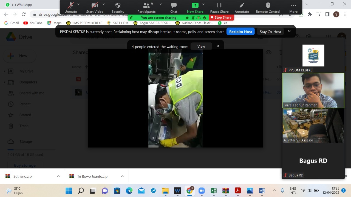The height and width of the screenshot is (197, 351).
Task: Click Stay Co-Host button
Action: coord(270,32)
